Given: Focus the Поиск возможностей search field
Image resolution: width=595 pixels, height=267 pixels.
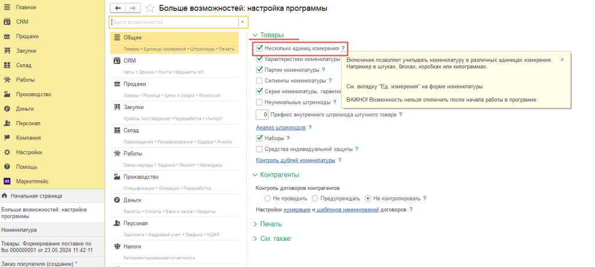Looking at the screenshot, I should (174, 22).
